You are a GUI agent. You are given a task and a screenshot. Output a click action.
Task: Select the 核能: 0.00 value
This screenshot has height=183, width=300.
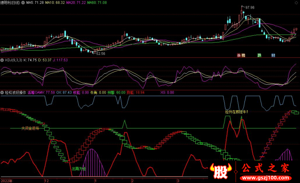coord(81,92)
